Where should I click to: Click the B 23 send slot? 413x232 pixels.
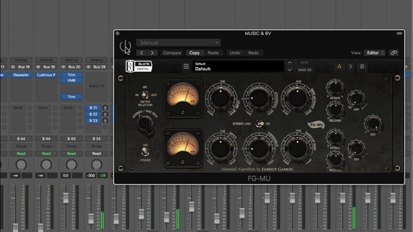94,121
